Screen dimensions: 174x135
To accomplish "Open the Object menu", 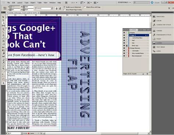I will click(33, 3).
